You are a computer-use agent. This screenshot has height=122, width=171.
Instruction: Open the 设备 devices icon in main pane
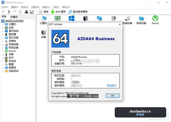click(44, 34)
